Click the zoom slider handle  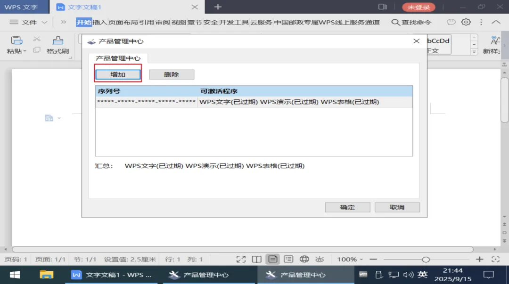[426, 260]
